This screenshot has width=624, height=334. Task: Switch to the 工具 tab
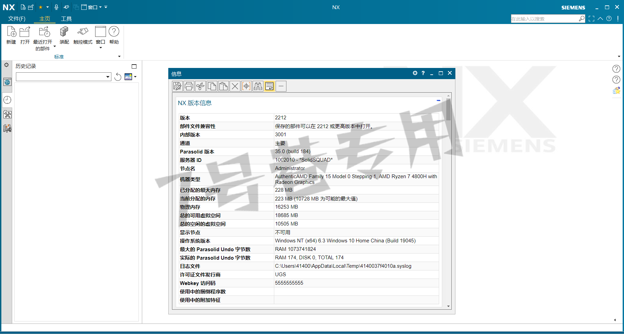(66, 19)
